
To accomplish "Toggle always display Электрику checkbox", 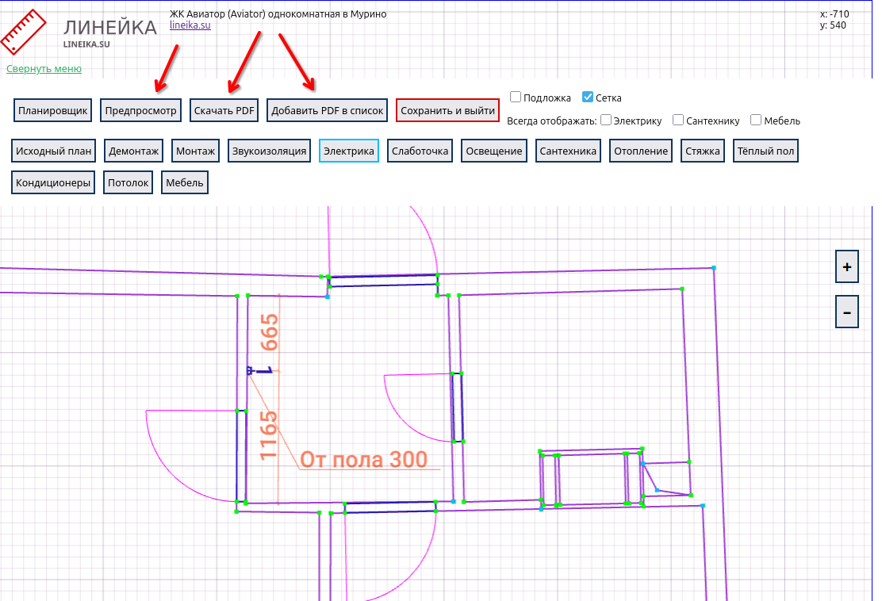I will coord(606,121).
